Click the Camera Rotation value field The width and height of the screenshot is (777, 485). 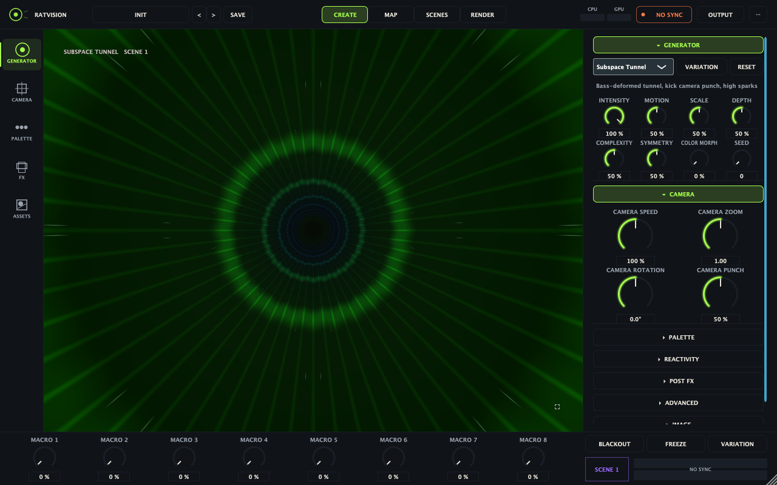click(x=636, y=319)
